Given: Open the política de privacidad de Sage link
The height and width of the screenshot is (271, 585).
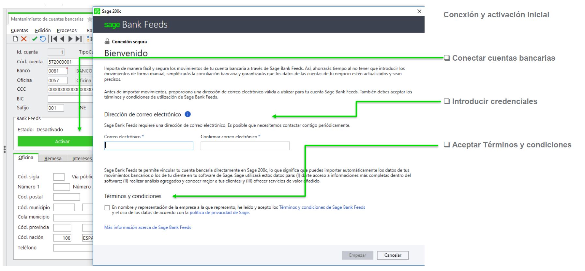Looking at the screenshot, I should (219, 213).
